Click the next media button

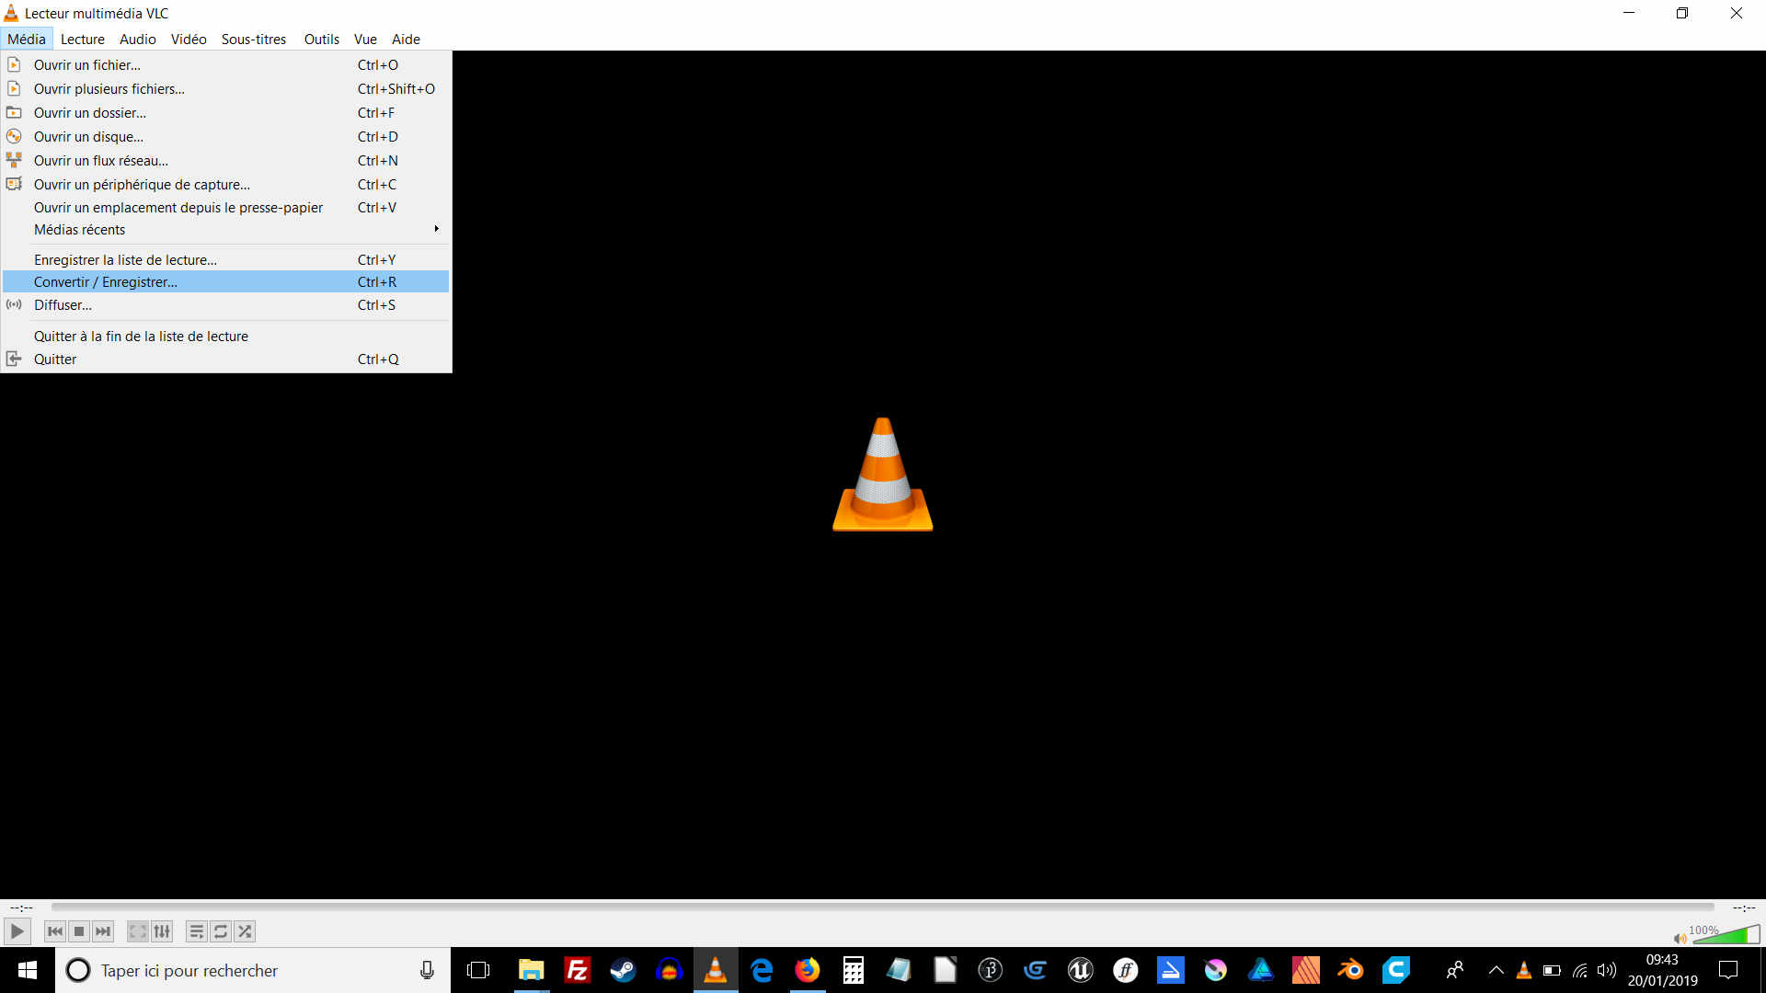tap(103, 931)
